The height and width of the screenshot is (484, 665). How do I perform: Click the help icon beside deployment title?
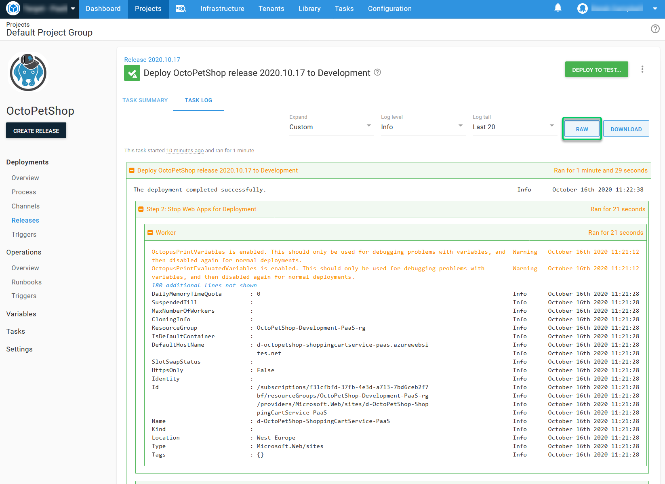pos(377,72)
